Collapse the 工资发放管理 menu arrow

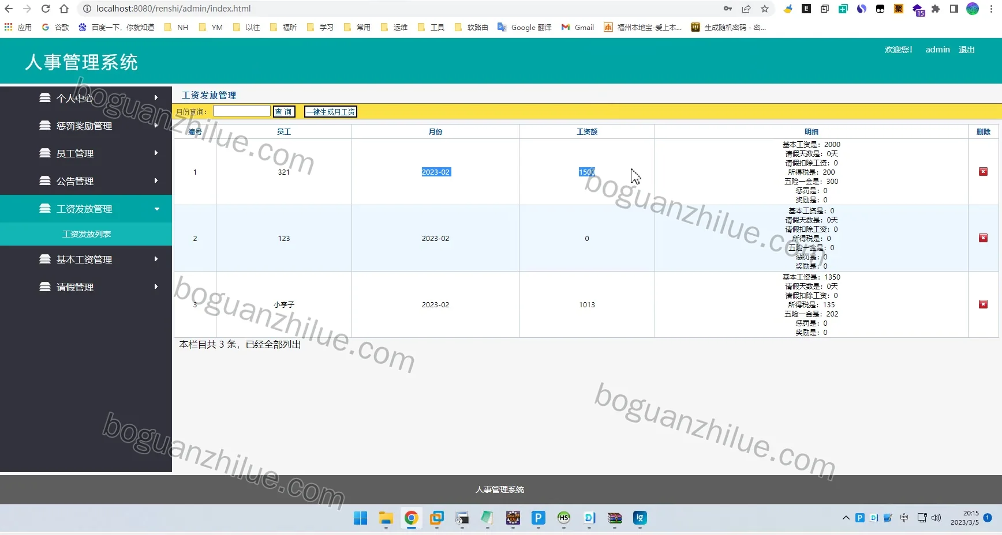(x=157, y=209)
